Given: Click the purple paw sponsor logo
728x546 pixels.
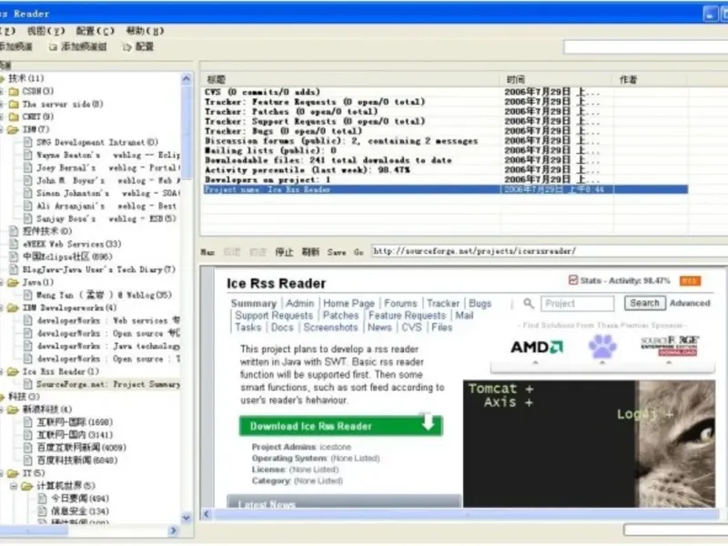Looking at the screenshot, I should [x=602, y=346].
